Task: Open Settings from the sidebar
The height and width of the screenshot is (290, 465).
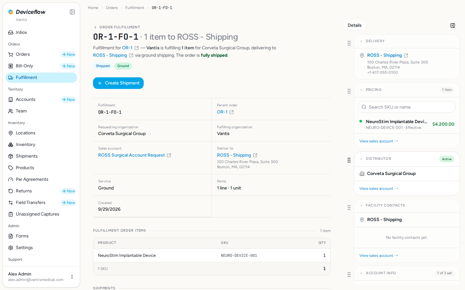Action: pyautogui.click(x=41, y=248)
